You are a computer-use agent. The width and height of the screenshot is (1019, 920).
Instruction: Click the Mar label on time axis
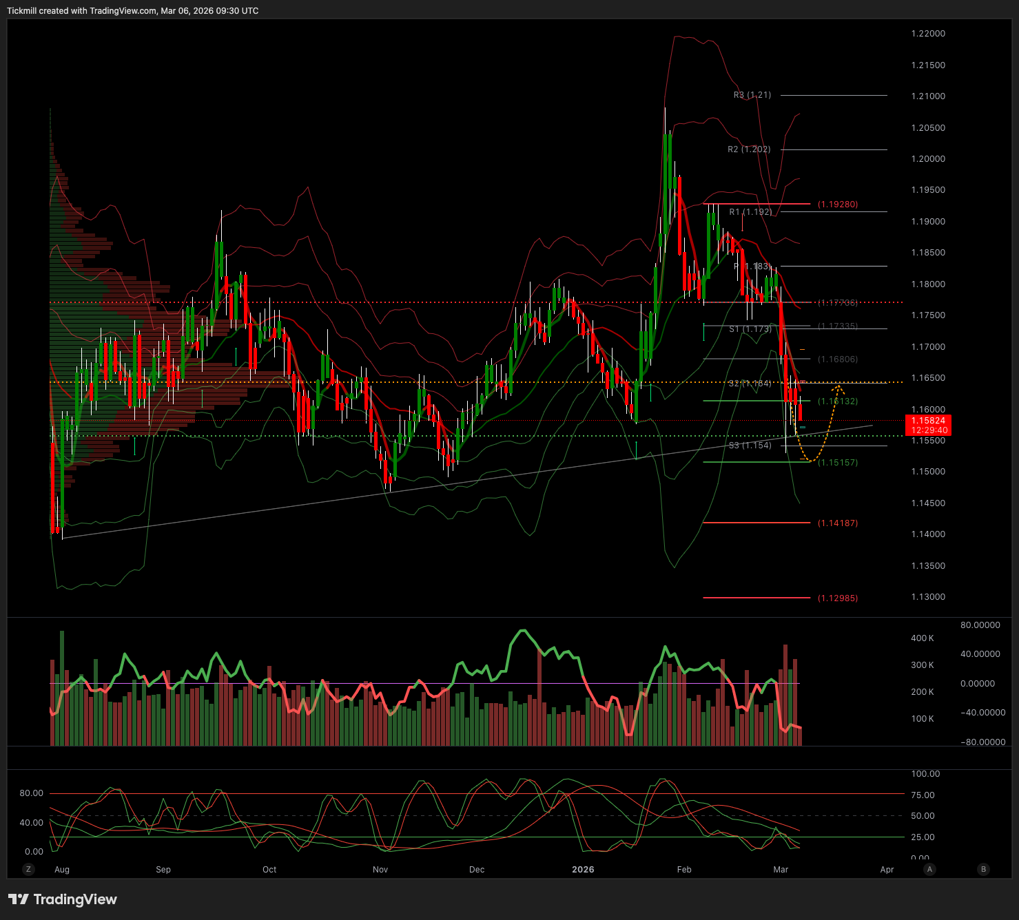click(x=781, y=869)
